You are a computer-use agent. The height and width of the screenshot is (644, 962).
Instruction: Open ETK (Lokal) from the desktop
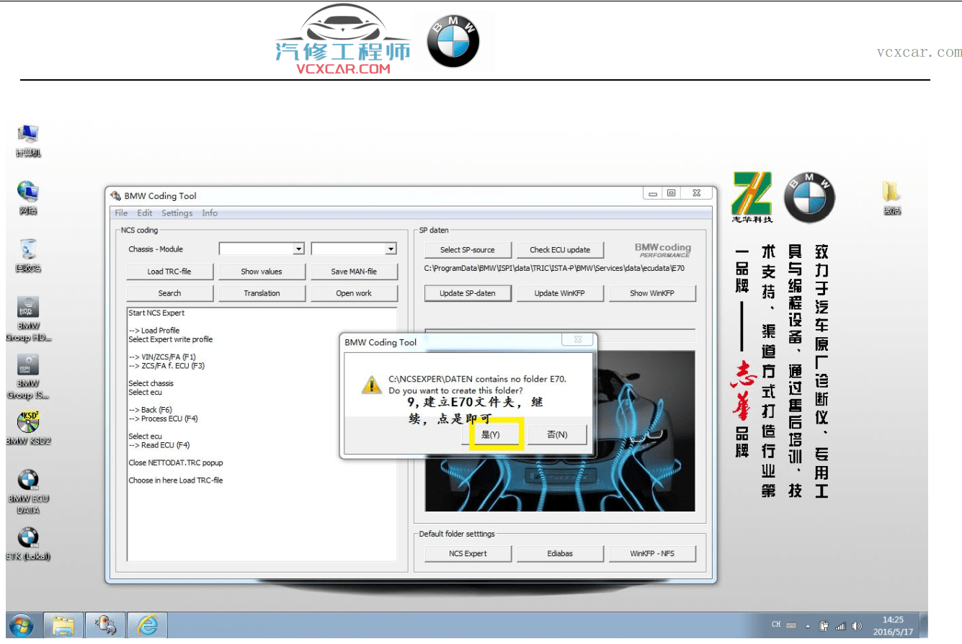(x=28, y=537)
